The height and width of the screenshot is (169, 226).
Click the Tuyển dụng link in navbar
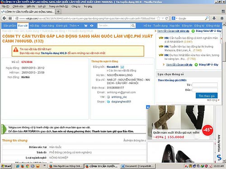(160, 26)
